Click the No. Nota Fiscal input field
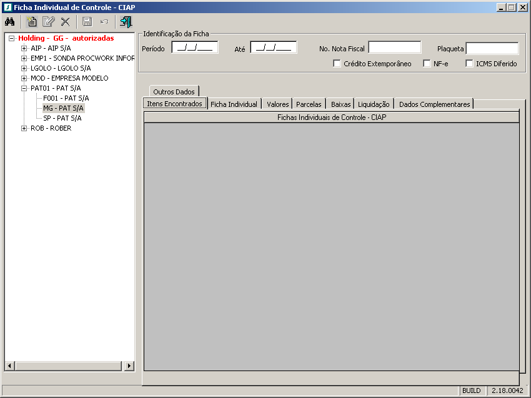531x398 pixels. pyautogui.click(x=394, y=48)
